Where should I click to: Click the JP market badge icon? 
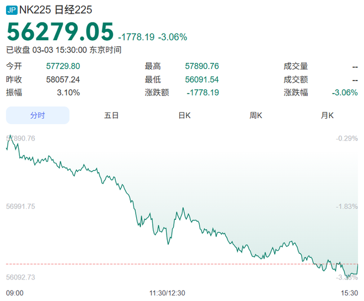click(x=12, y=9)
